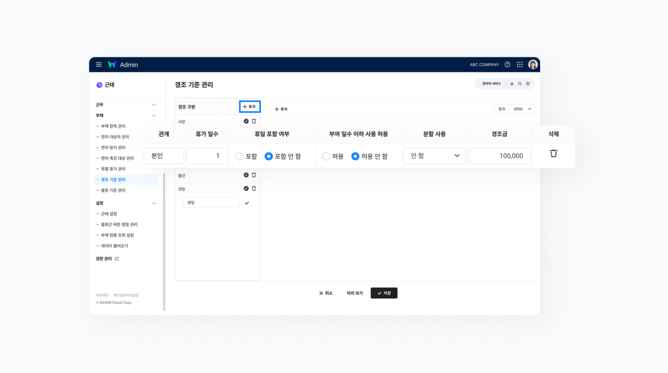Image resolution: width=668 pixels, height=373 pixels.
Task: Click the highlighted 추가 button beside 경조 구분
Action: pyautogui.click(x=249, y=107)
